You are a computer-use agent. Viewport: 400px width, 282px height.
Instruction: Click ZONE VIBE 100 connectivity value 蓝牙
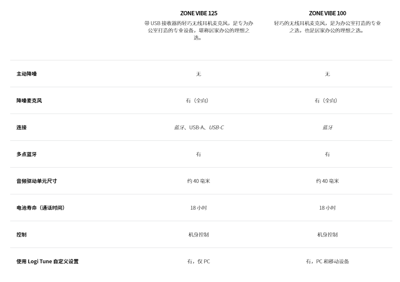pos(327,128)
